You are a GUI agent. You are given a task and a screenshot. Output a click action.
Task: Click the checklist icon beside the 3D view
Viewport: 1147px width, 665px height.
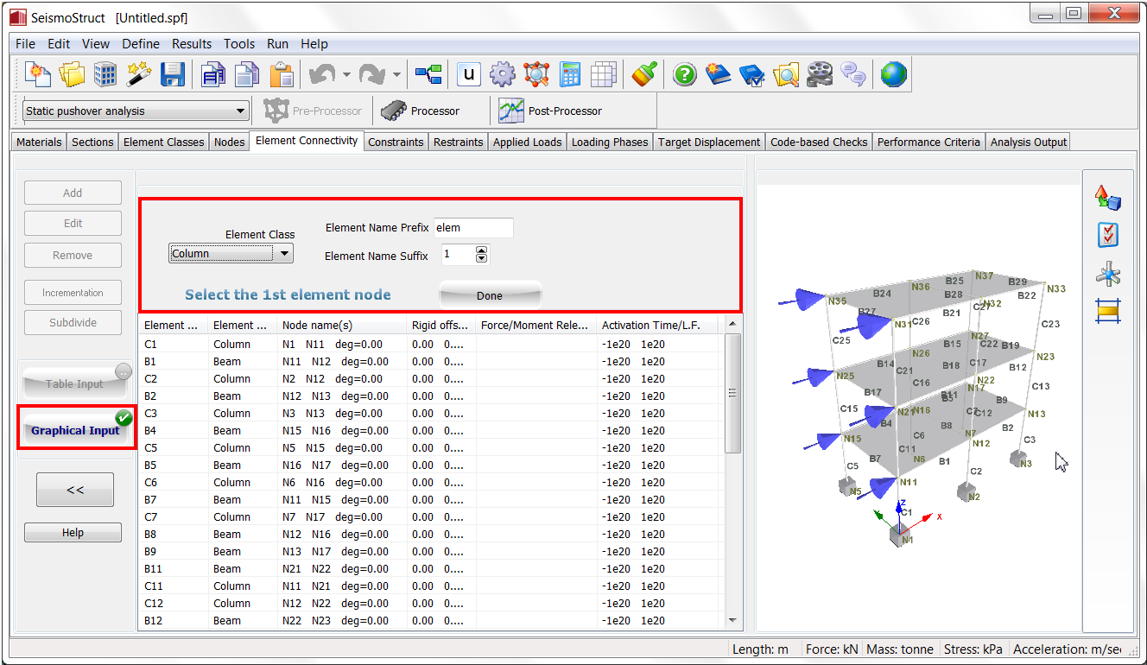click(x=1107, y=234)
